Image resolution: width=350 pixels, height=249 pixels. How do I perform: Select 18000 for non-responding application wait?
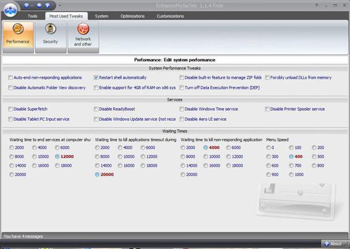coord(228,165)
